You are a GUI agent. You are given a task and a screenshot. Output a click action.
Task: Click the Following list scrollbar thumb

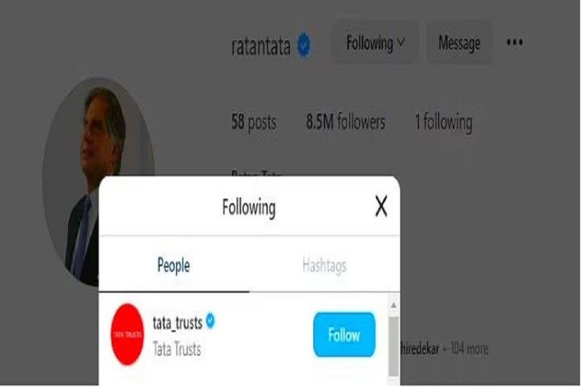[393, 346]
